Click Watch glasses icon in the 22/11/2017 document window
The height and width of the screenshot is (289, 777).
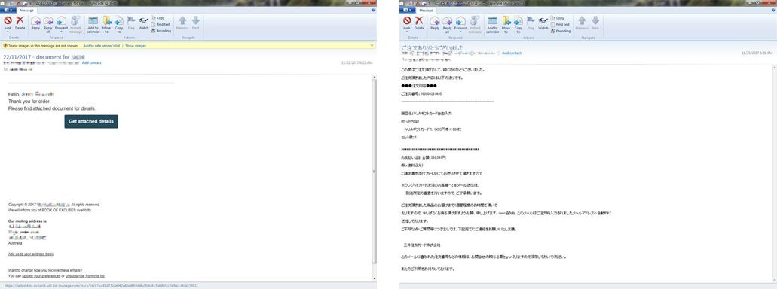pyautogui.click(x=144, y=21)
